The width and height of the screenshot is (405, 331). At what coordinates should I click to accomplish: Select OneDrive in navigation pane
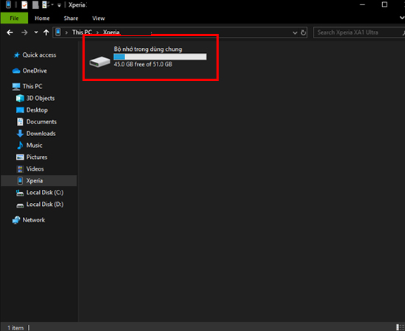click(x=29, y=71)
